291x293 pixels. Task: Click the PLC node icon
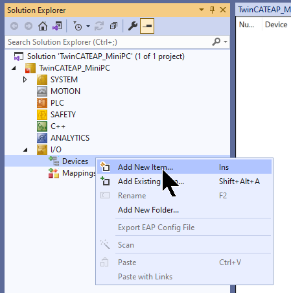pyautogui.click(x=42, y=103)
